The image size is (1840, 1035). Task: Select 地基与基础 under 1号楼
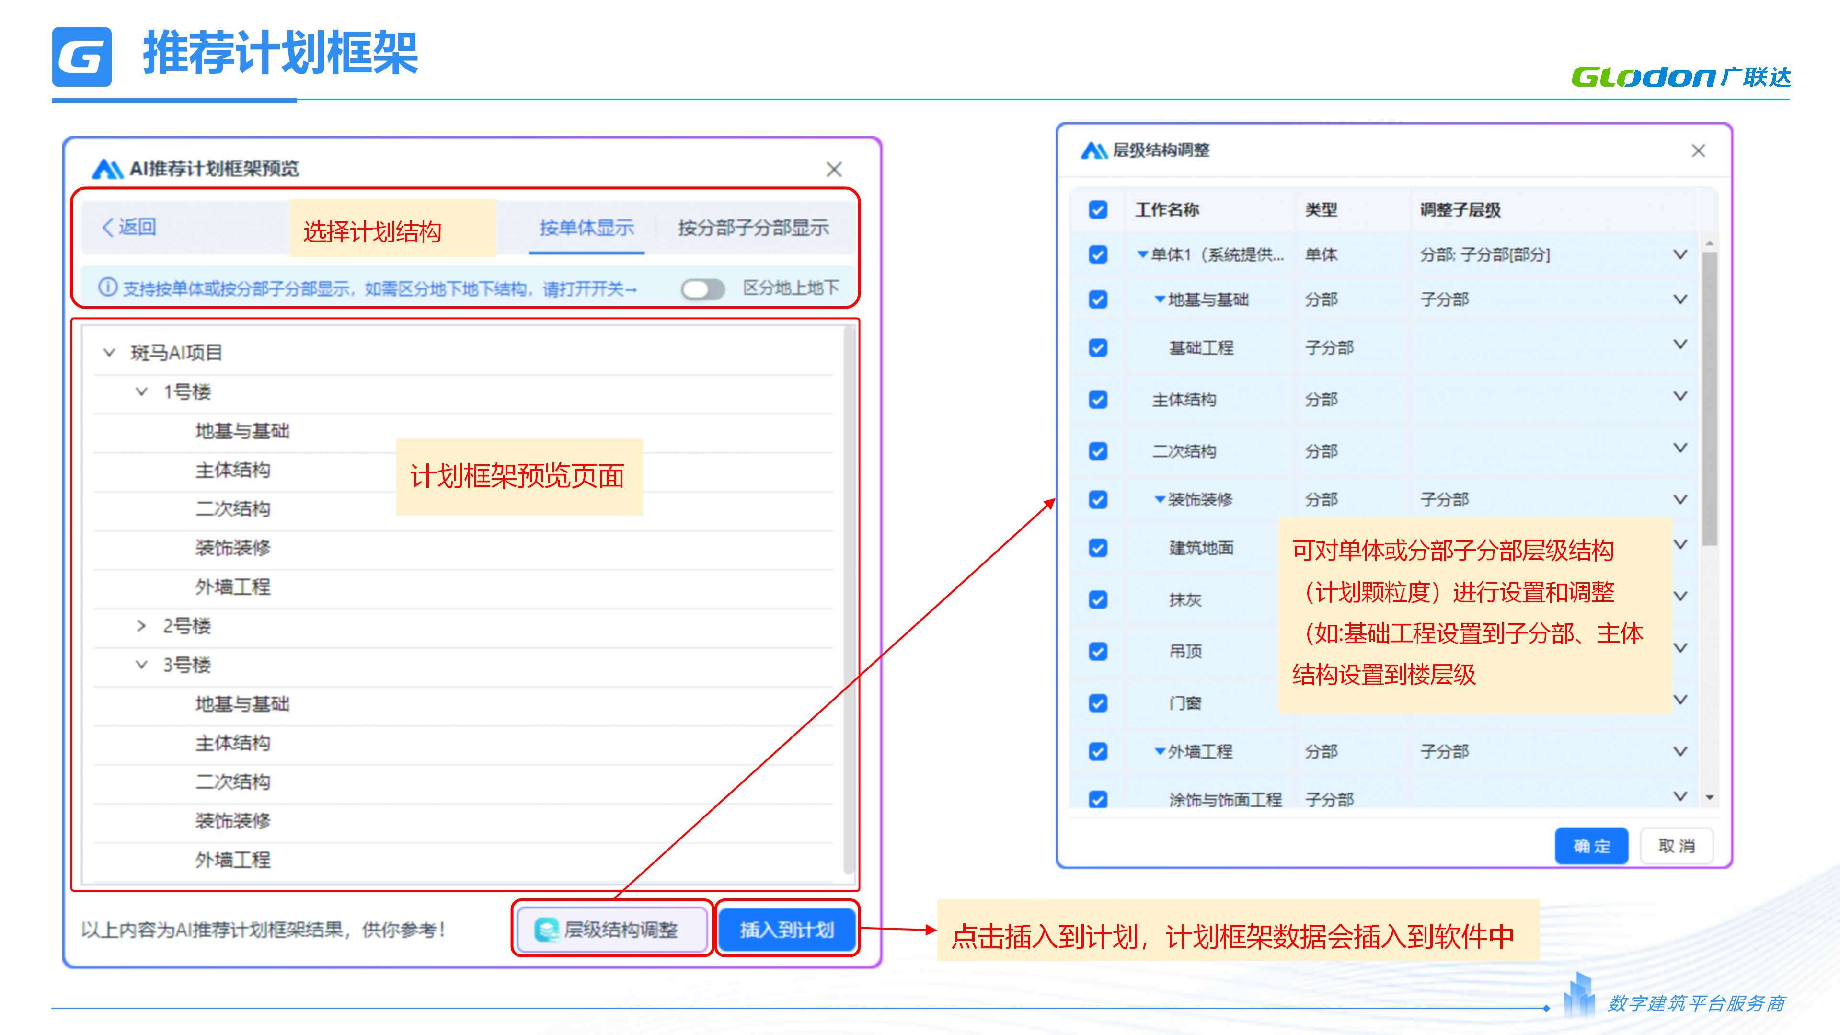242,431
